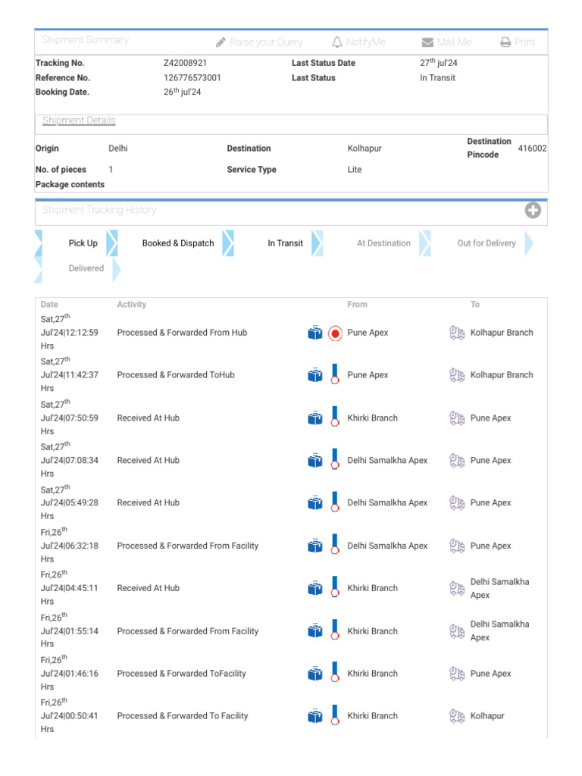Select the Pick Up stage
582x776 pixels.
pos(83,243)
